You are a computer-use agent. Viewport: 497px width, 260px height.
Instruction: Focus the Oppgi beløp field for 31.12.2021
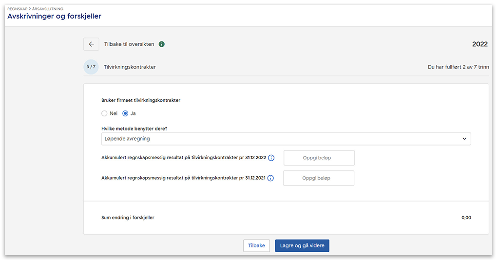pos(319,178)
